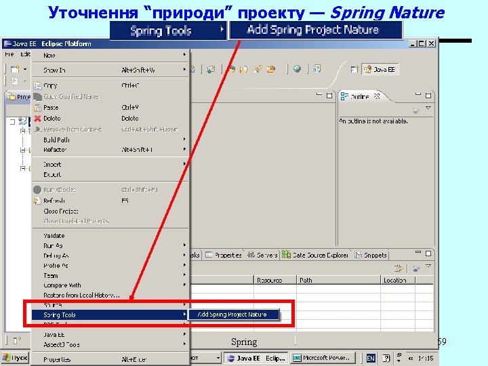Switch to Data Source Explorer tab
The width and height of the screenshot is (488, 366).
315,255
